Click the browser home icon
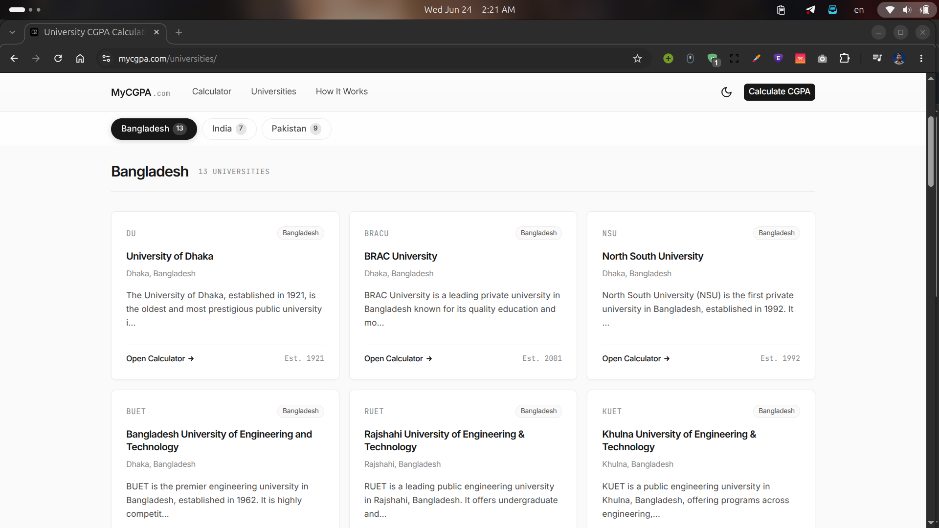The image size is (939, 528). [x=80, y=59]
